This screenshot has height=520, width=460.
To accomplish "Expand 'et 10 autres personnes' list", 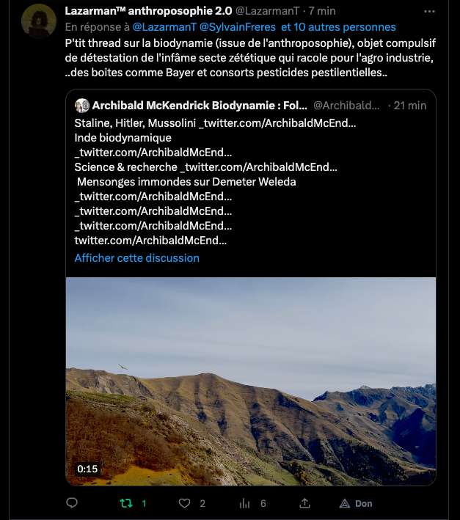I will click(x=338, y=27).
